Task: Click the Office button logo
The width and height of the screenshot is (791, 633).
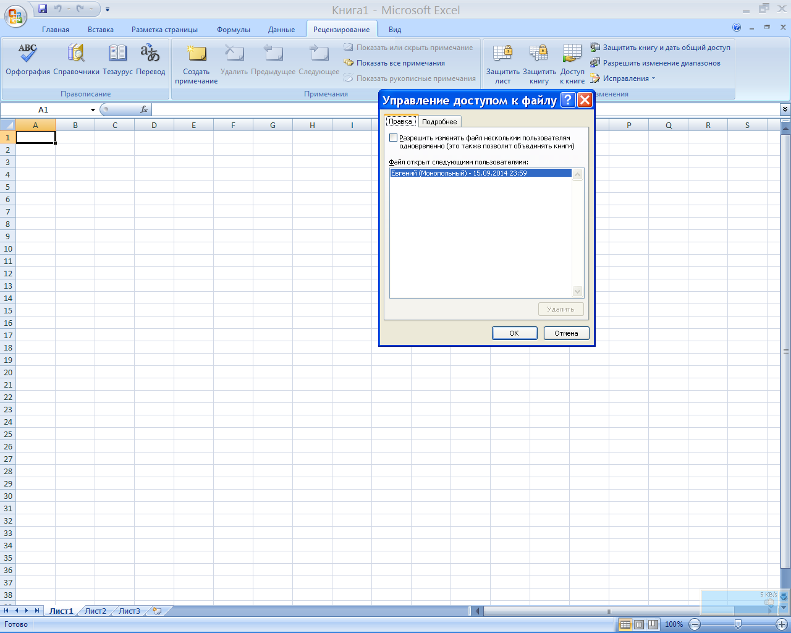Action: click(15, 15)
